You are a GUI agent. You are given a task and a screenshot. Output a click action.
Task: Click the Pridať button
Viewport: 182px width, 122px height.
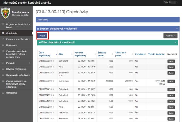(x=42, y=36)
